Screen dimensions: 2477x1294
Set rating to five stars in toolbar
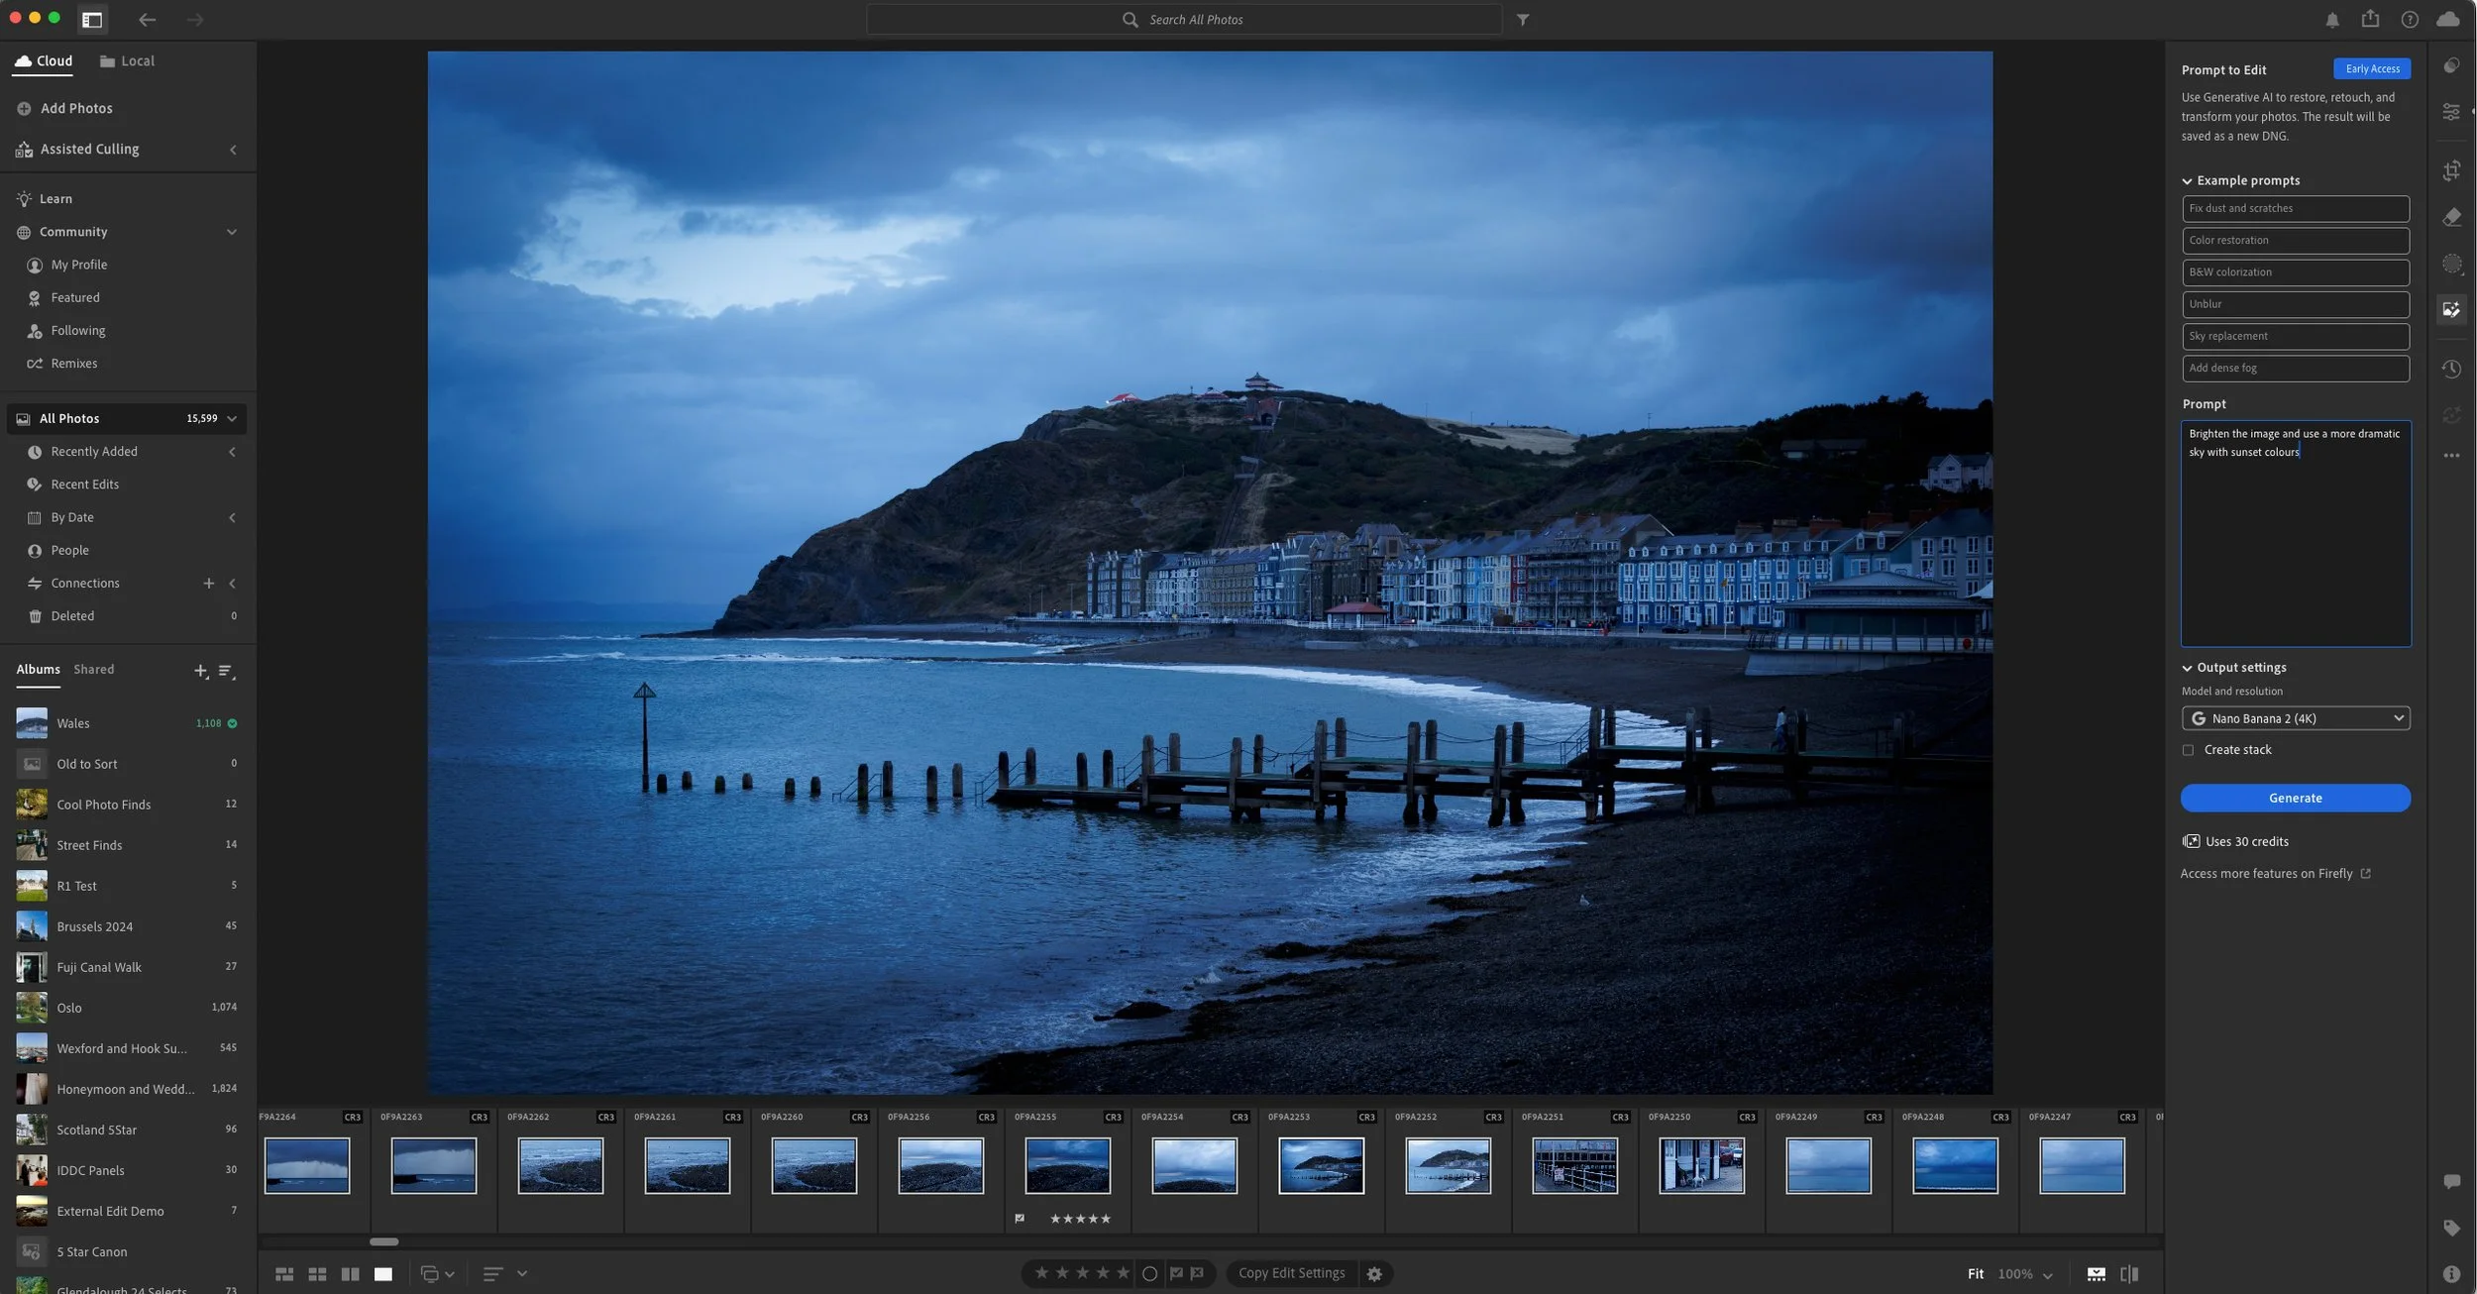click(1123, 1272)
